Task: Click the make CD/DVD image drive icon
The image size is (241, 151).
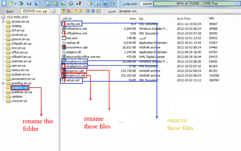Action: tap(48, 3)
